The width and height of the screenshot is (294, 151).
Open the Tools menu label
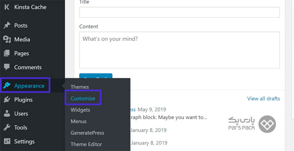tap(21, 127)
